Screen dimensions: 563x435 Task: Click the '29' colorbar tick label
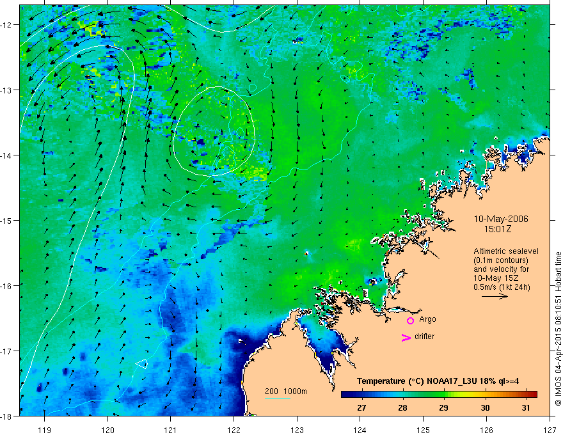point(443,407)
